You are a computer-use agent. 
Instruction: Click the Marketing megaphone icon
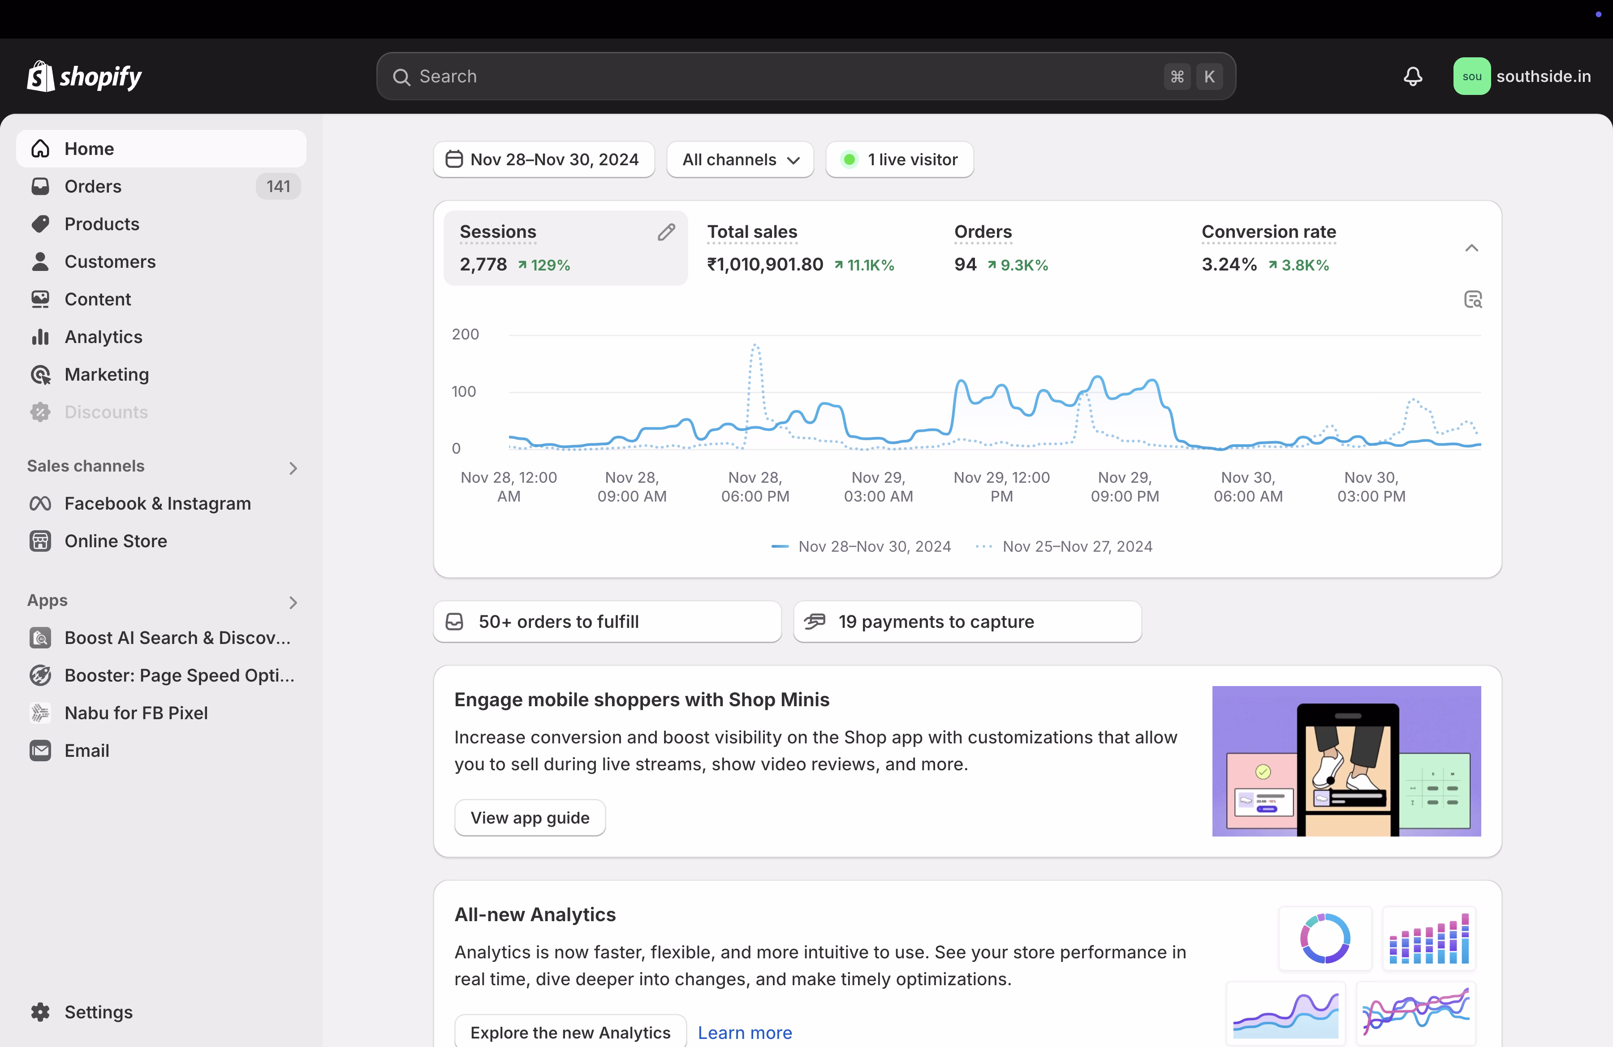click(x=40, y=374)
